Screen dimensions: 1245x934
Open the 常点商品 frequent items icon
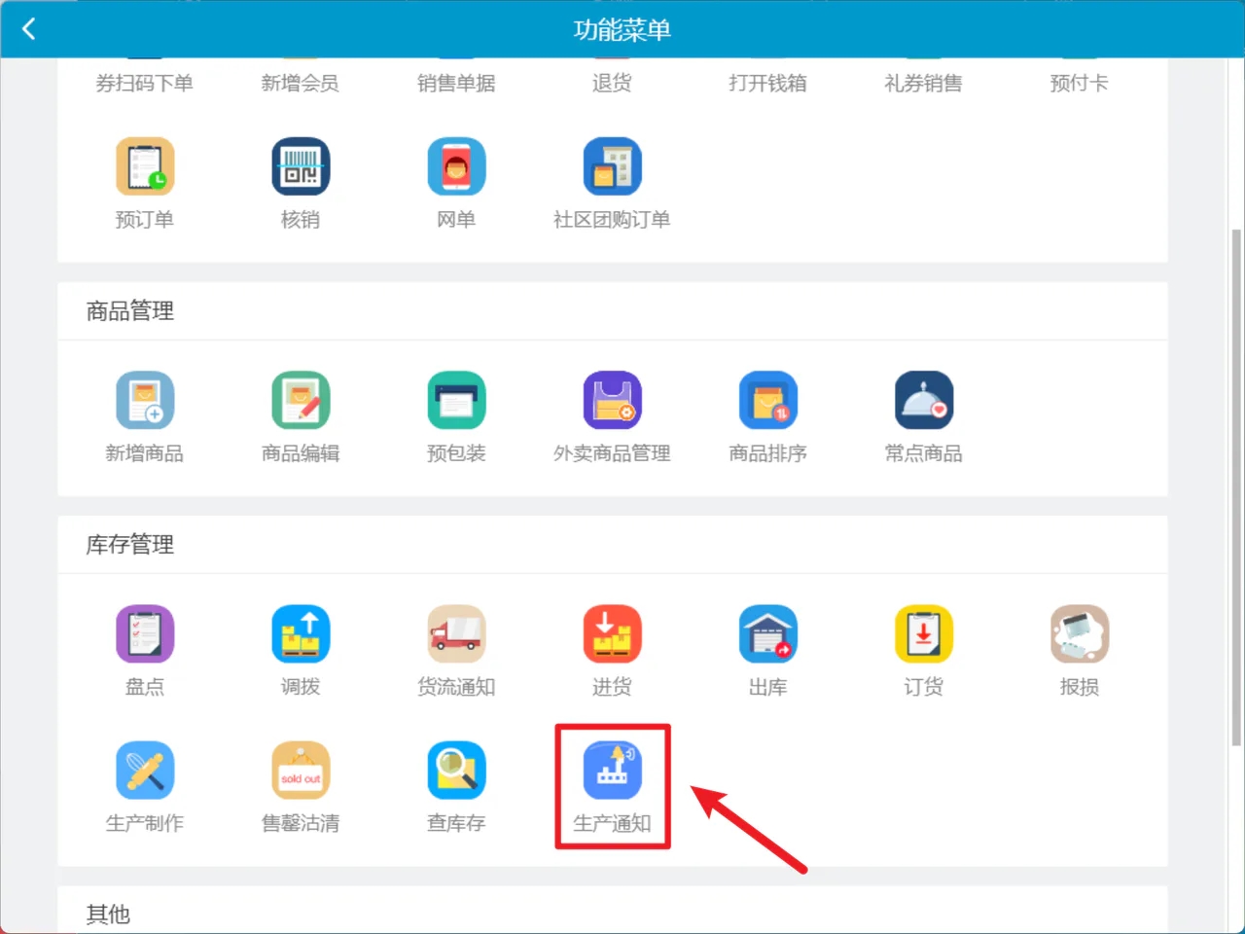[x=923, y=400]
